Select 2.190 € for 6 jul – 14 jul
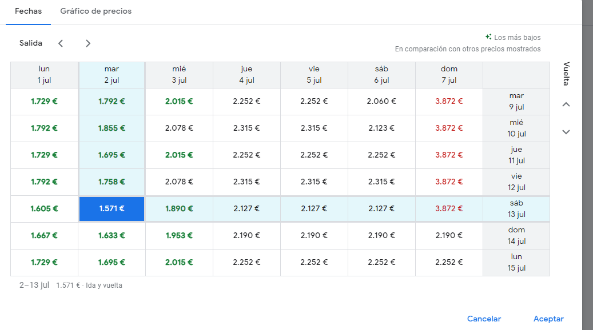 click(381, 236)
